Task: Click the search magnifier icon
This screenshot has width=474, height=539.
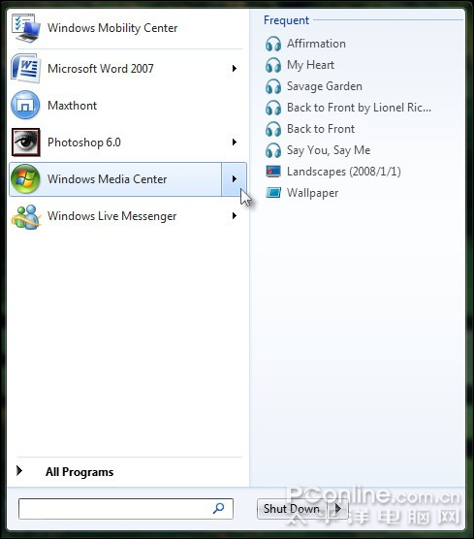Action: point(219,508)
